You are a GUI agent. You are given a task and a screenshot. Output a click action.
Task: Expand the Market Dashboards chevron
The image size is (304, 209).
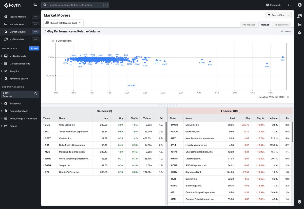coord(2,64)
